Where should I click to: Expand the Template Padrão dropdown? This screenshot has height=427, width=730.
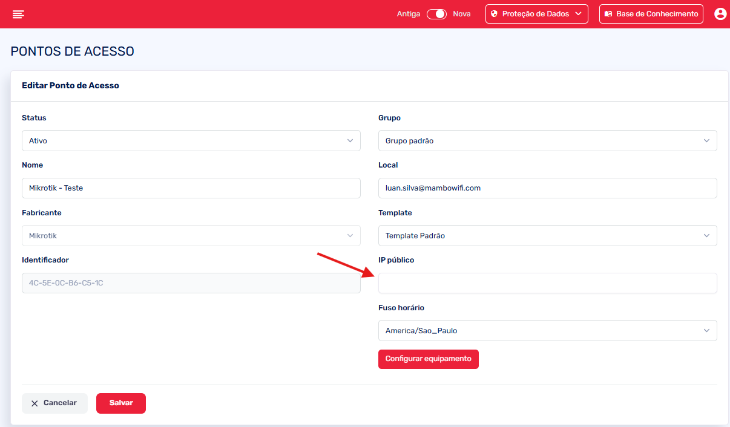pos(547,236)
